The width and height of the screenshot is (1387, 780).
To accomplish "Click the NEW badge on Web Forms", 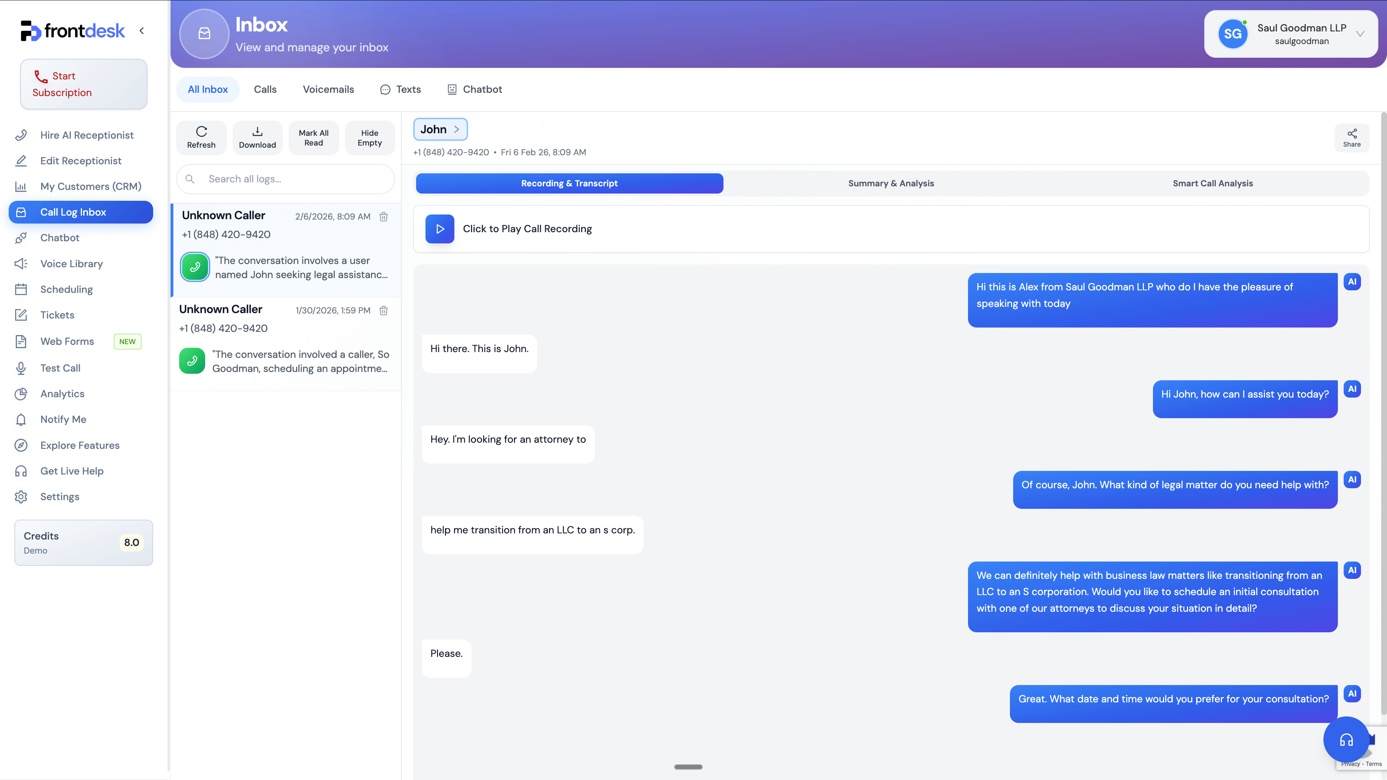I will (x=127, y=341).
